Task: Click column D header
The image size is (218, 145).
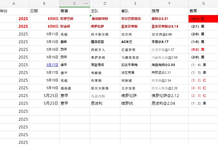Action: pyautogui.click(x=105, y=4)
